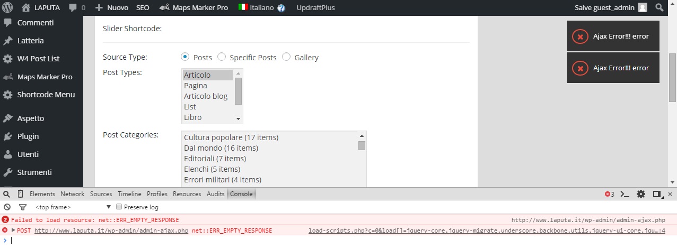677x249 pixels.
Task: Open DevTools settings gear icon
Action: 641,194
